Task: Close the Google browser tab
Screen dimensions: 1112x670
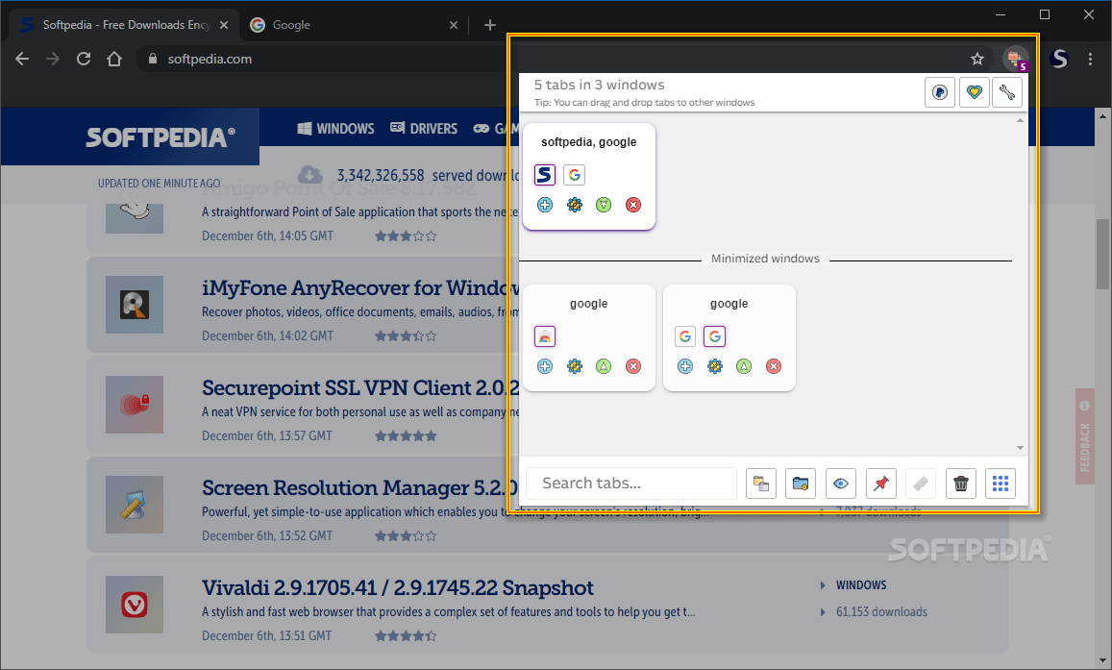Action: (x=454, y=25)
